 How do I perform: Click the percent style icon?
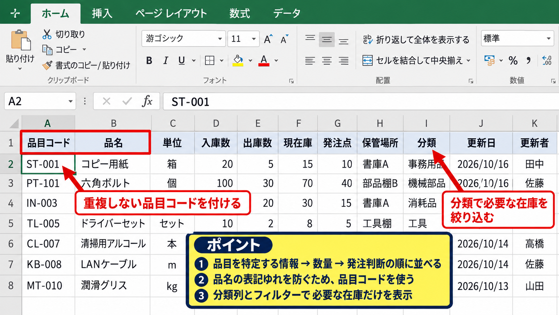pyautogui.click(x=513, y=61)
